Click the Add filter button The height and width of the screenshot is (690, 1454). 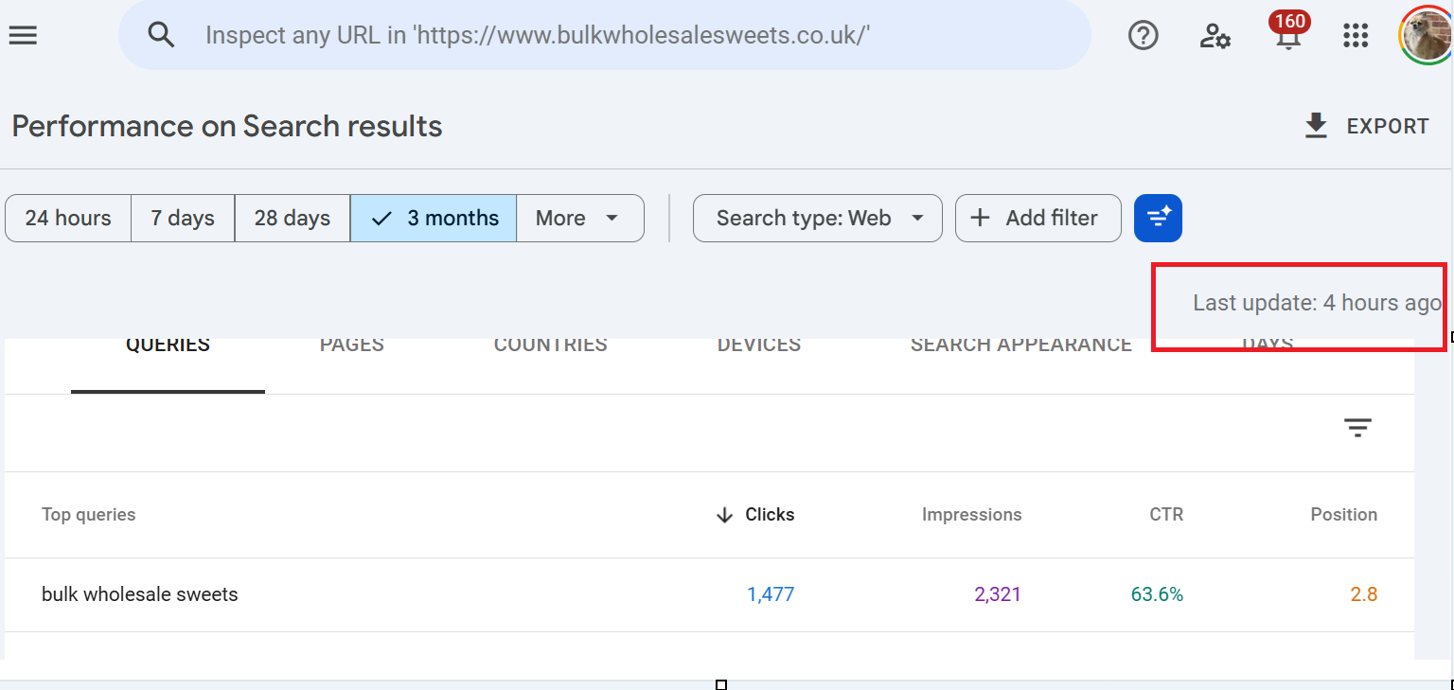(x=1037, y=219)
